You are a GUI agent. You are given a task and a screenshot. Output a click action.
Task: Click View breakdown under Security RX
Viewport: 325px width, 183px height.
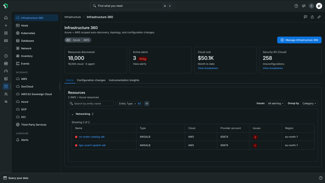click(273, 68)
